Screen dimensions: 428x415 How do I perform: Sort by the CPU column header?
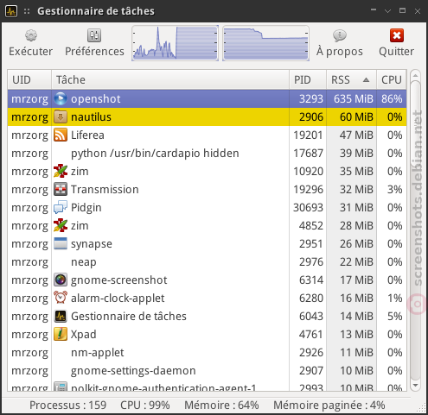392,79
